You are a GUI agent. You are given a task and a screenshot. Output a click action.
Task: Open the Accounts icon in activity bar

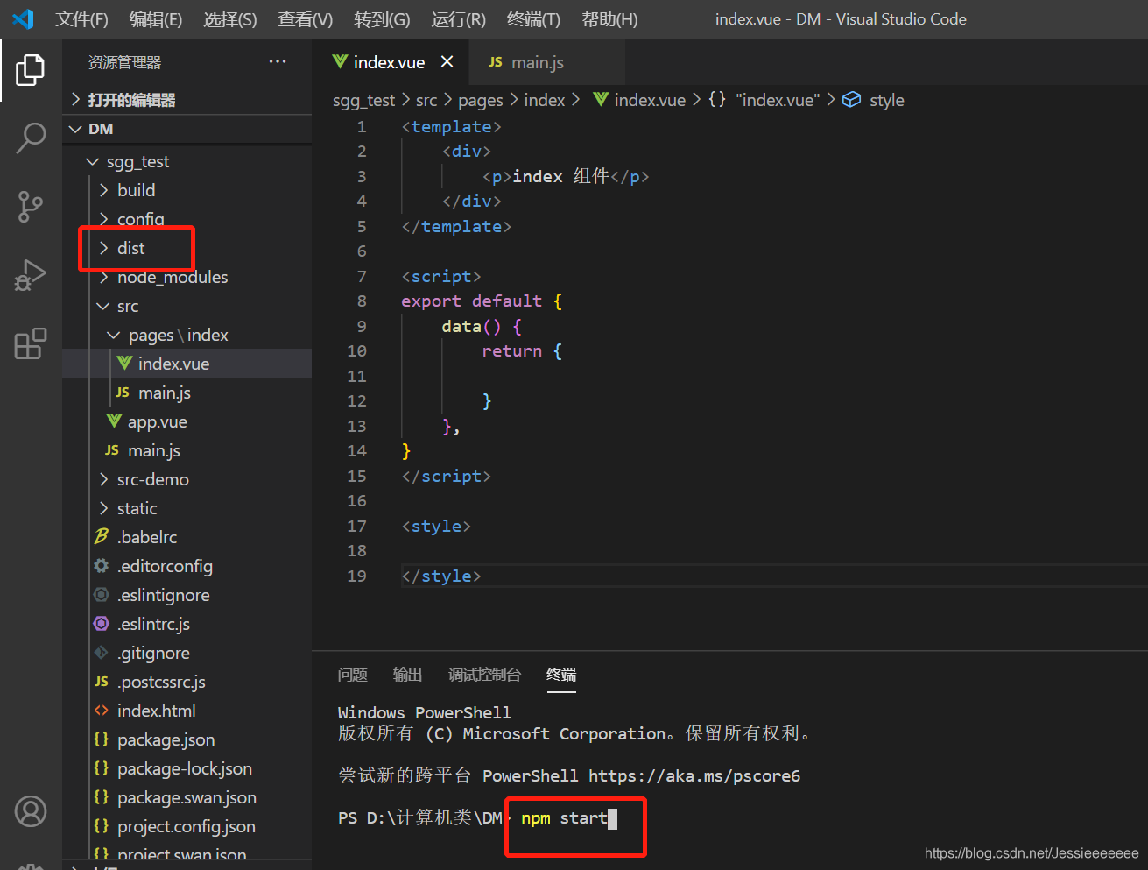(31, 811)
